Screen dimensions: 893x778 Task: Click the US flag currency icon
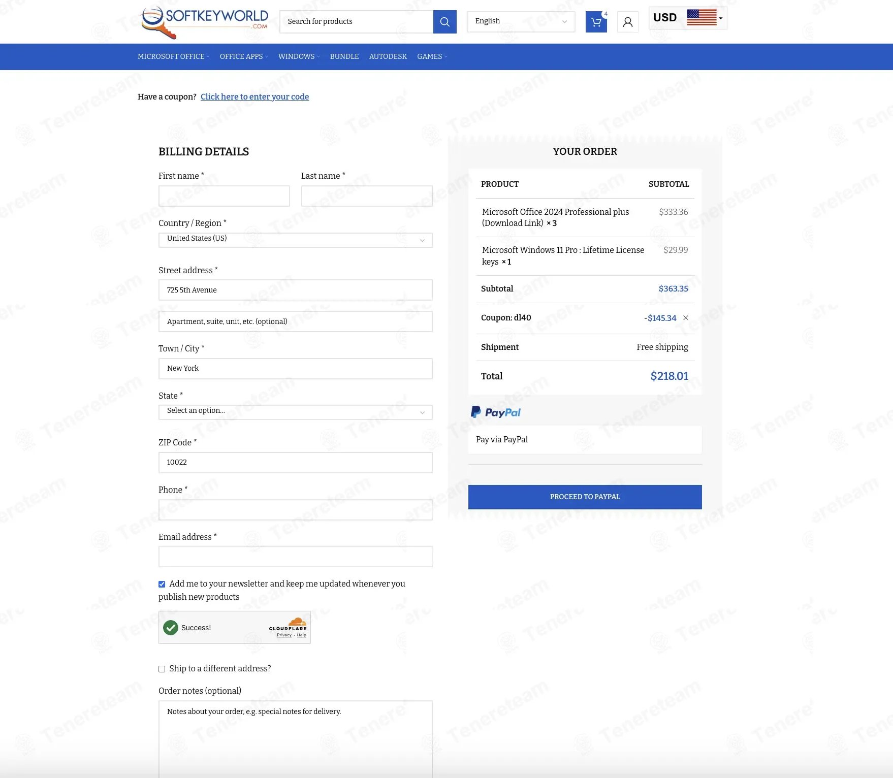701,17
